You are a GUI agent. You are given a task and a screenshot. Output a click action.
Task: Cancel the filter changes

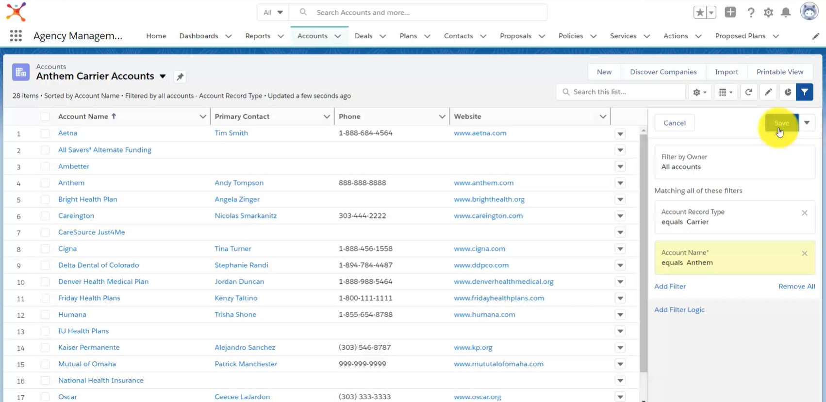point(675,123)
